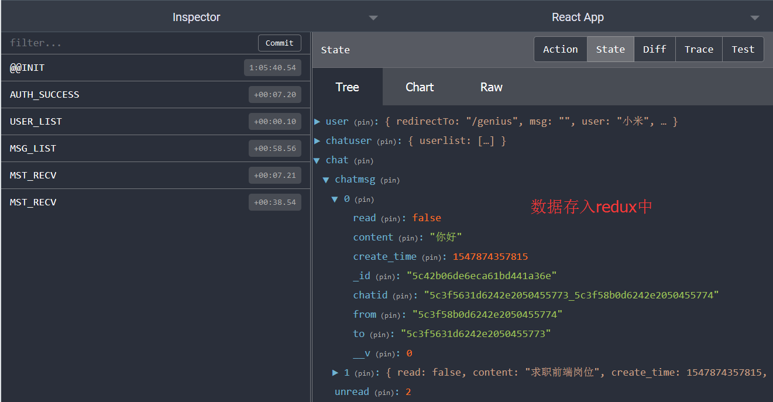
Task: Click the _id value 5c42b06de6eca61bd441a36e
Action: point(482,276)
